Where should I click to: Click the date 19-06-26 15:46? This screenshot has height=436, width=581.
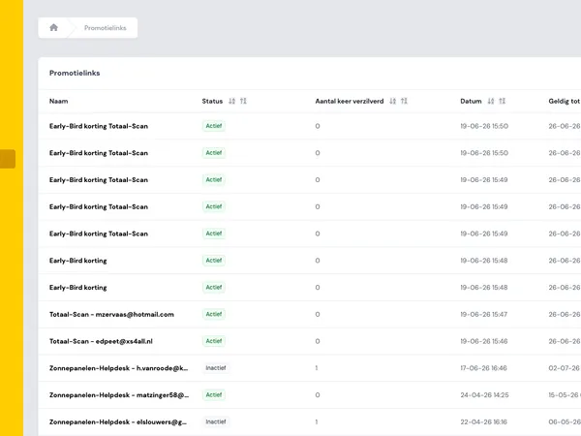click(x=483, y=341)
